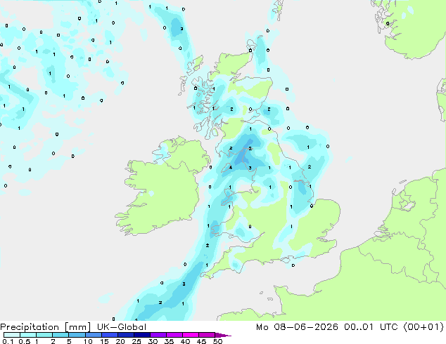Click the "30" legend scale label
This screenshot has width=446, height=344.
153,341
